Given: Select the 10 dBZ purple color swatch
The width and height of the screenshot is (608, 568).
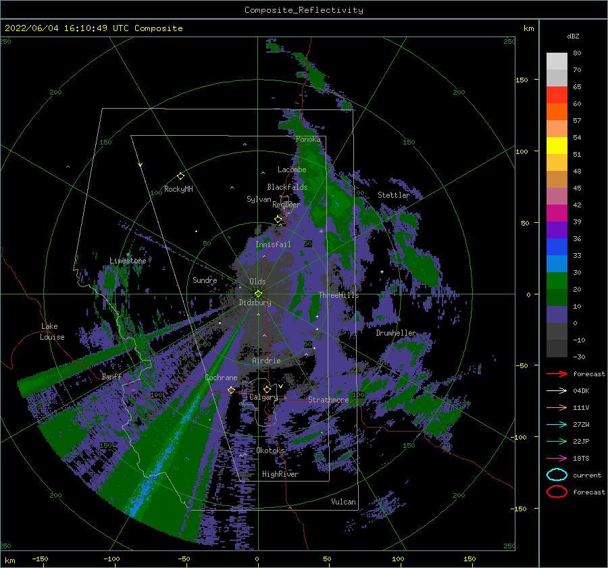Looking at the screenshot, I should tap(557, 314).
